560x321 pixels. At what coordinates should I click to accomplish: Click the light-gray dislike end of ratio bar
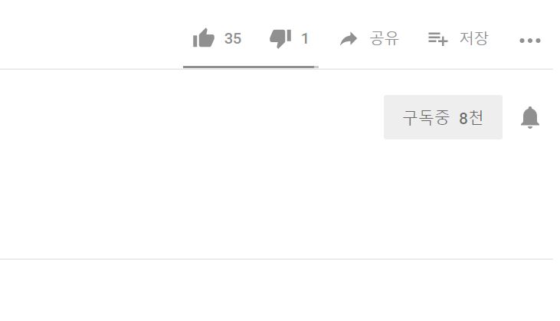coord(316,67)
